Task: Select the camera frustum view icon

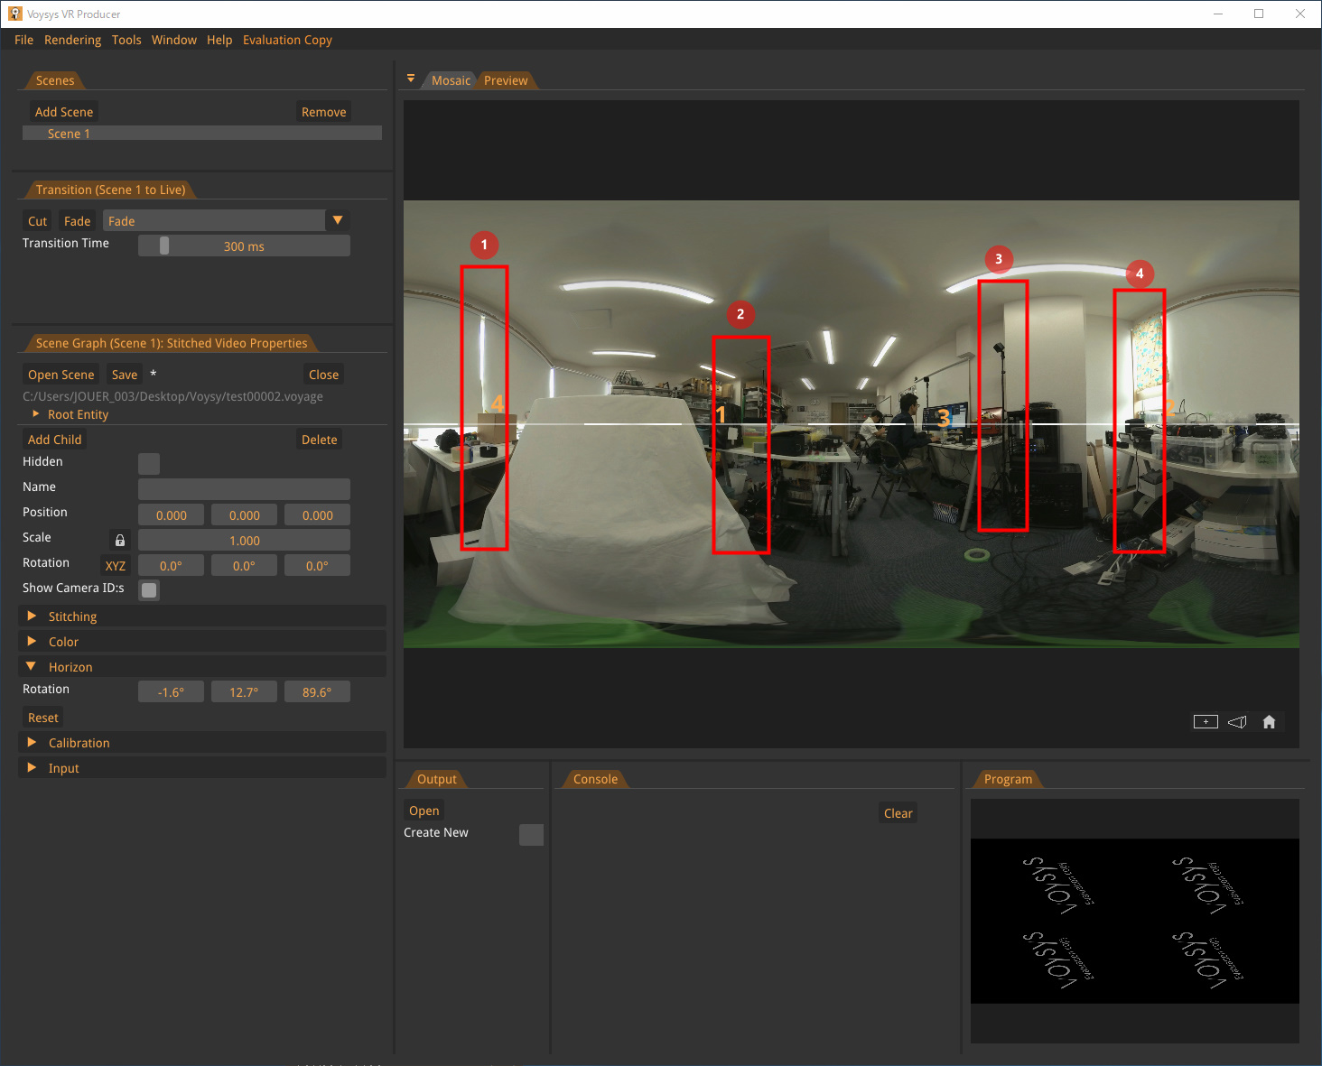Action: [1236, 721]
